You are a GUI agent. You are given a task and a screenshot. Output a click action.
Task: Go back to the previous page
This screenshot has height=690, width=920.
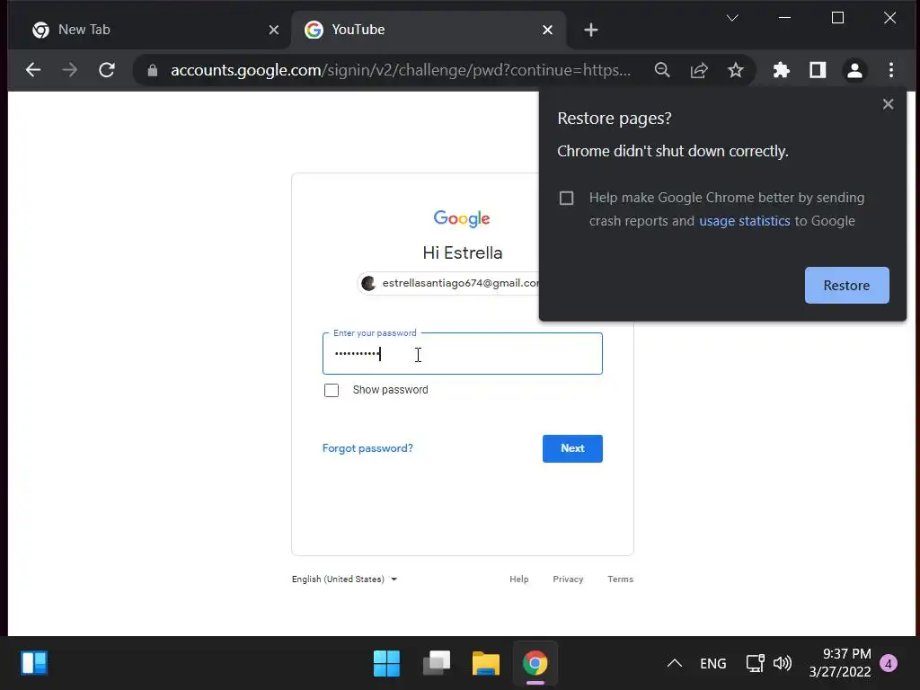point(33,70)
